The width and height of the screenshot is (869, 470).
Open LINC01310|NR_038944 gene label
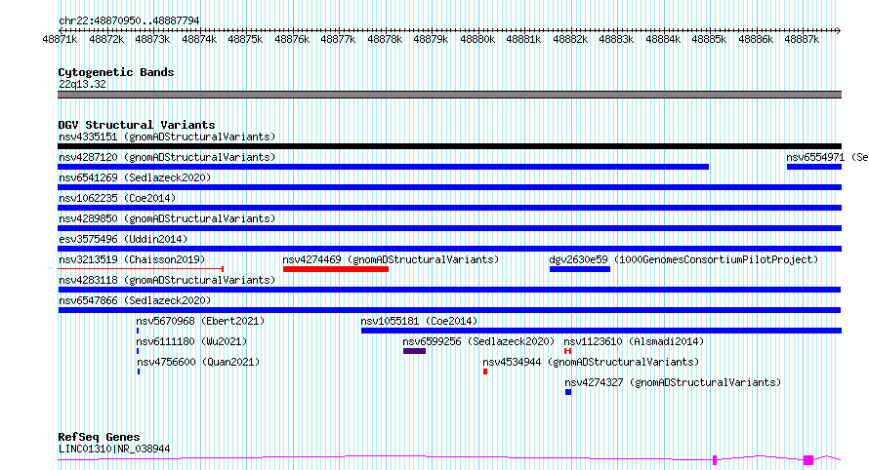coord(114,449)
